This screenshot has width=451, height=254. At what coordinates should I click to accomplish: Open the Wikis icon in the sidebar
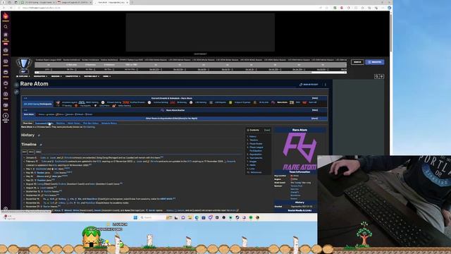tap(6, 106)
